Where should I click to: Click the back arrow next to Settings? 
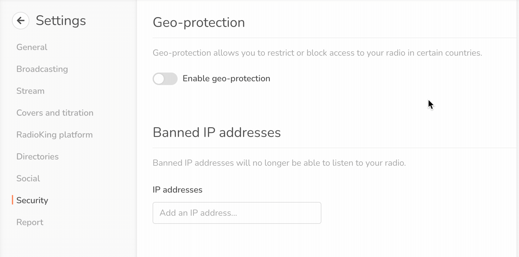[21, 21]
